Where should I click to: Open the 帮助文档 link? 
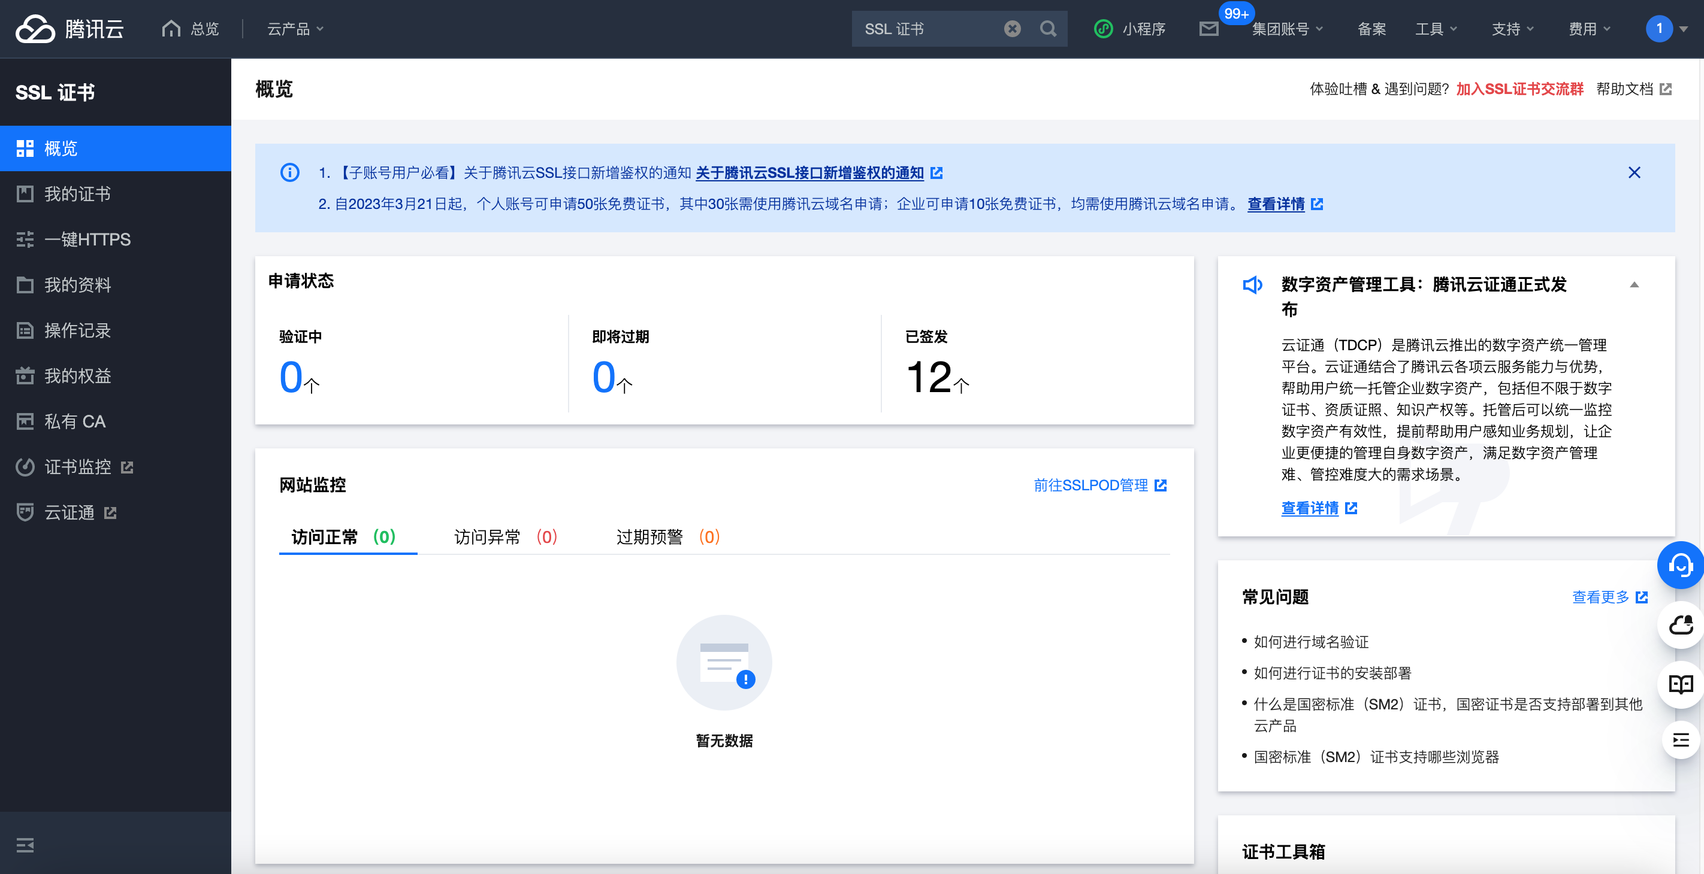(1624, 89)
